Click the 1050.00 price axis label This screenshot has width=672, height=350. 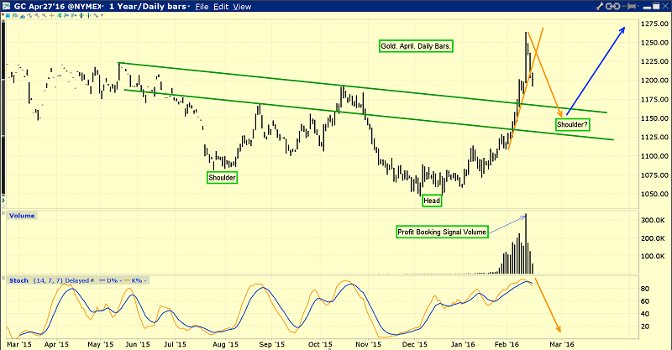pyautogui.click(x=654, y=194)
